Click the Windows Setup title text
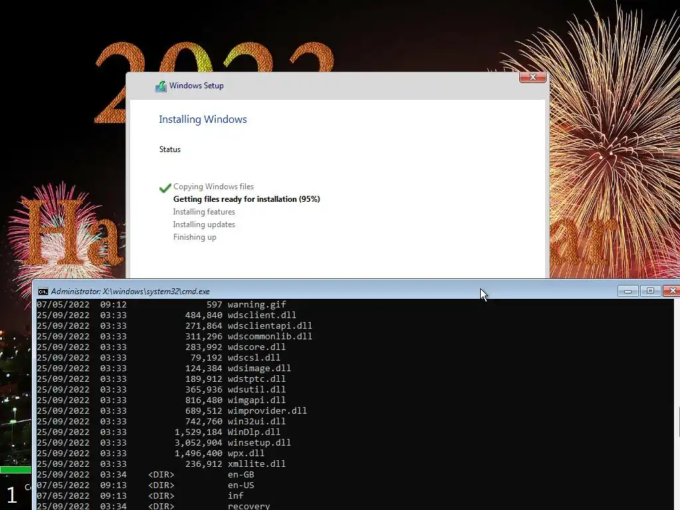The height and width of the screenshot is (510, 680). tap(197, 86)
